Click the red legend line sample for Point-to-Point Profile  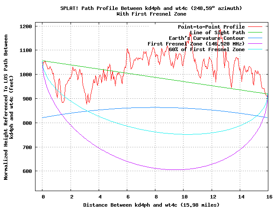click(x=255, y=27)
